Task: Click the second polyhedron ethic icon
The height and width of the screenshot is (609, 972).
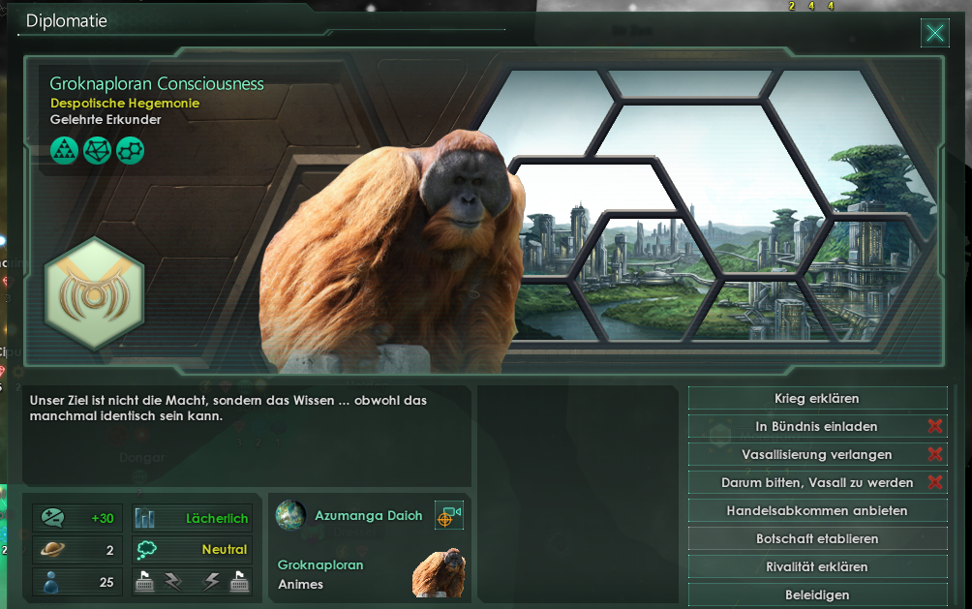Action: 98,151
